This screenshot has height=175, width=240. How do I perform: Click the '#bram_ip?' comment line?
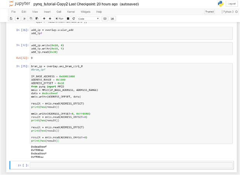(38, 70)
